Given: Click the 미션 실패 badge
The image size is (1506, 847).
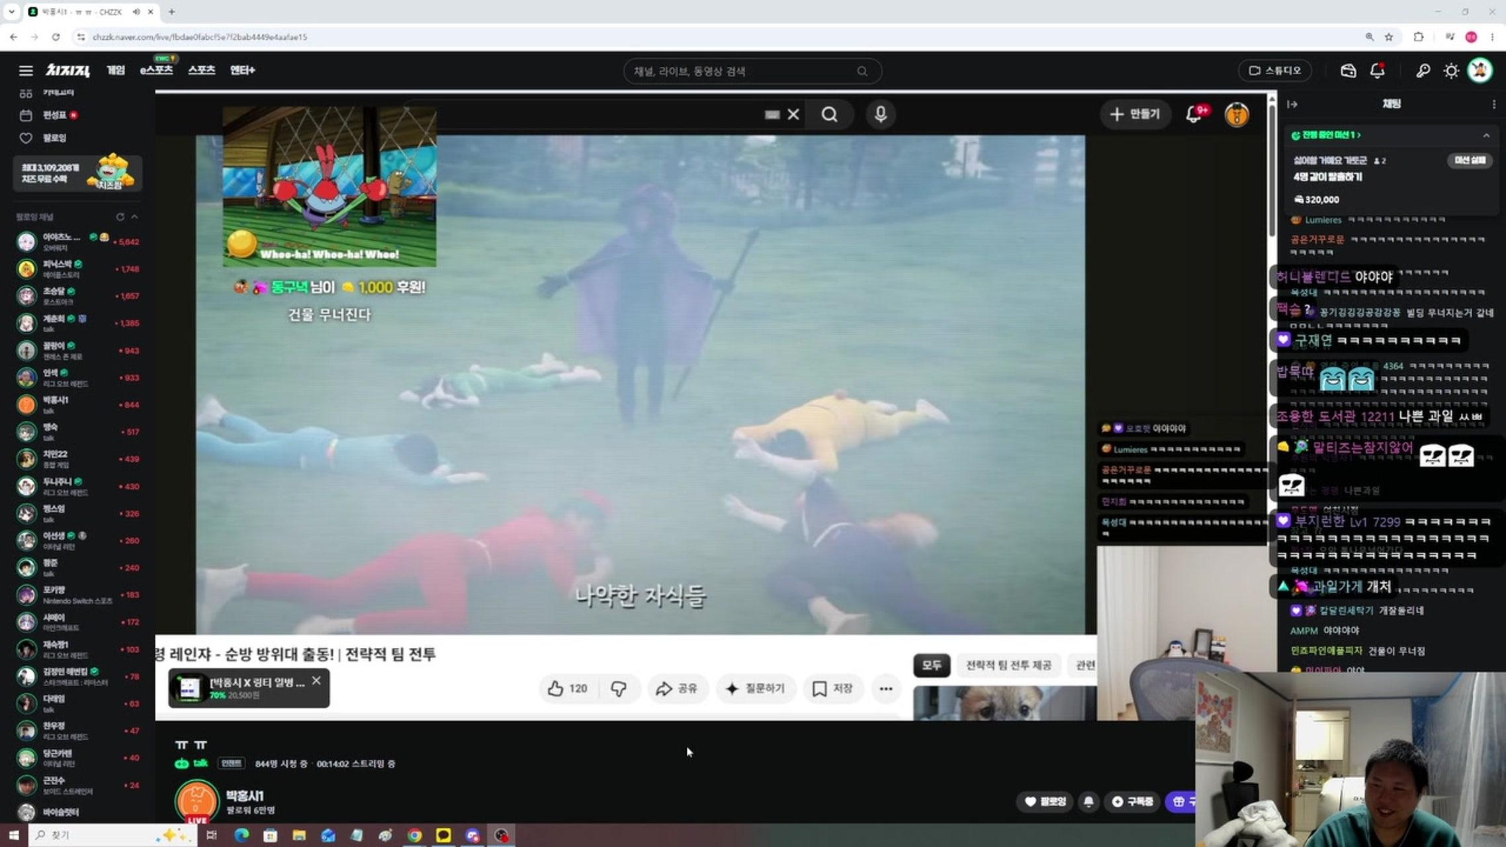Looking at the screenshot, I should (1470, 161).
